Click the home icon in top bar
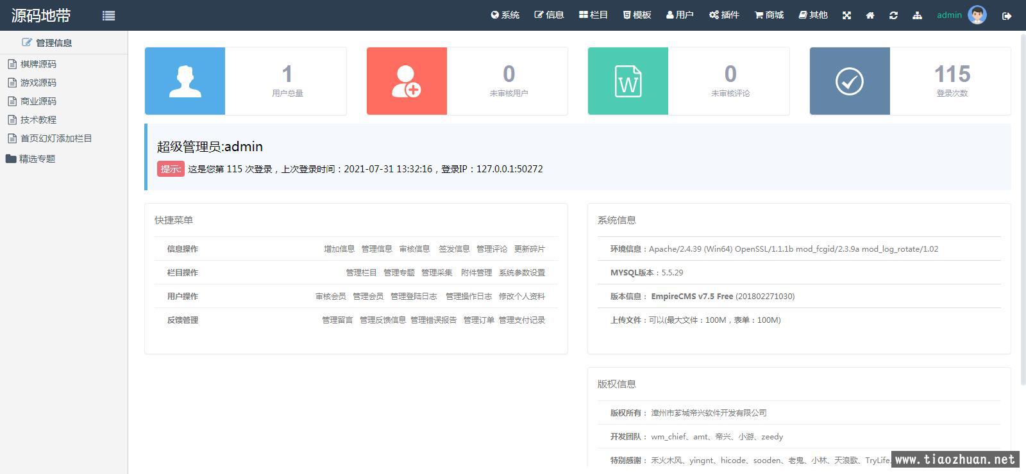 coord(870,15)
